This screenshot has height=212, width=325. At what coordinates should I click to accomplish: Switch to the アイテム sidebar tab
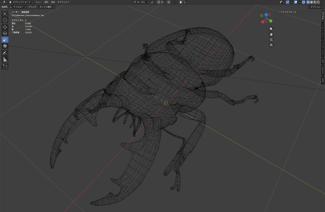[323, 16]
